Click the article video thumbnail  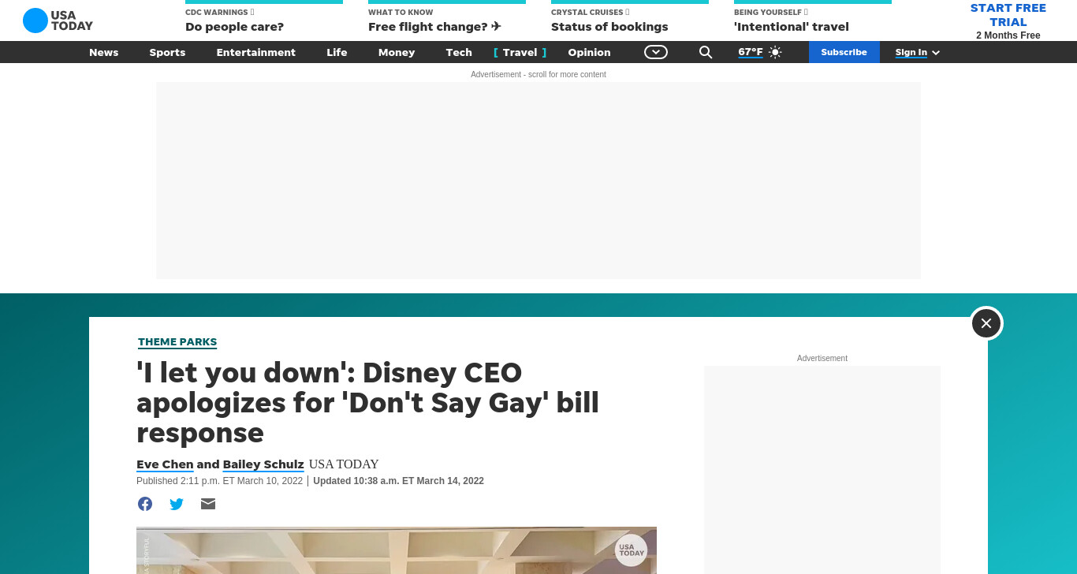tap(397, 550)
